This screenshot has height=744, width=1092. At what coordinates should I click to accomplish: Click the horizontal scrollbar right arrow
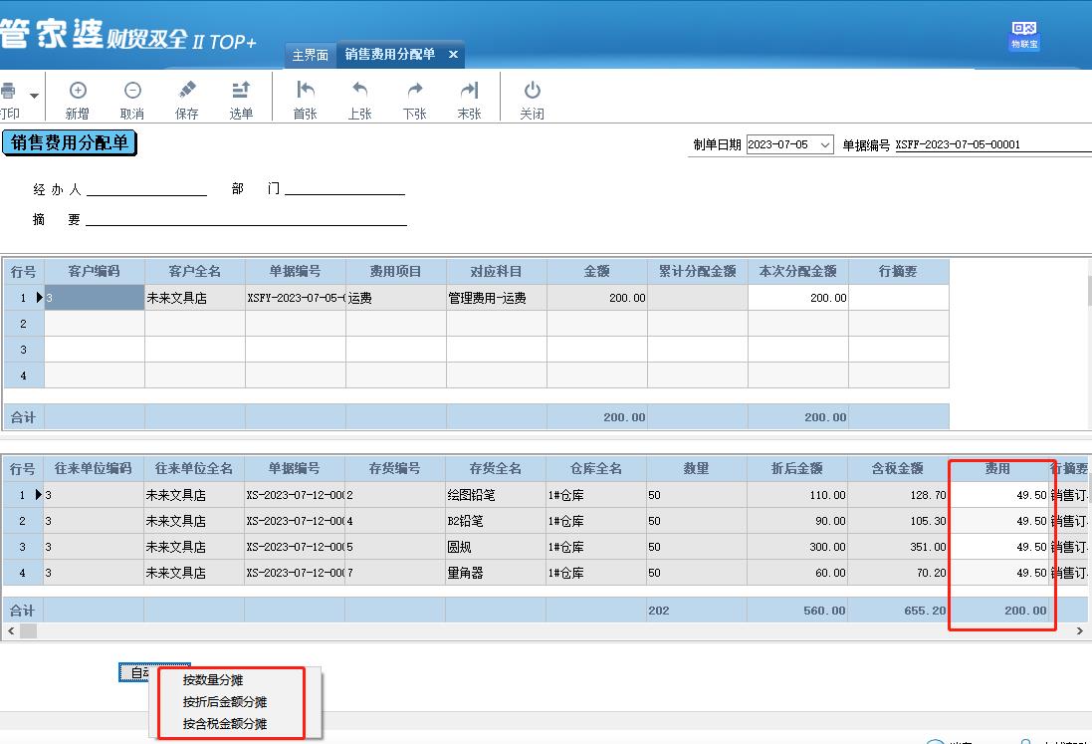(x=1079, y=631)
